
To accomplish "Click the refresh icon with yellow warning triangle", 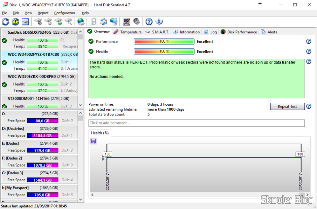I will pos(16,22).
